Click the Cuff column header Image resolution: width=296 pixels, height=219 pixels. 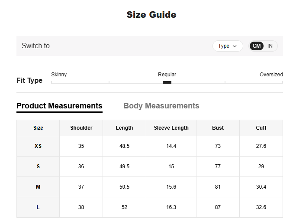(x=261, y=128)
